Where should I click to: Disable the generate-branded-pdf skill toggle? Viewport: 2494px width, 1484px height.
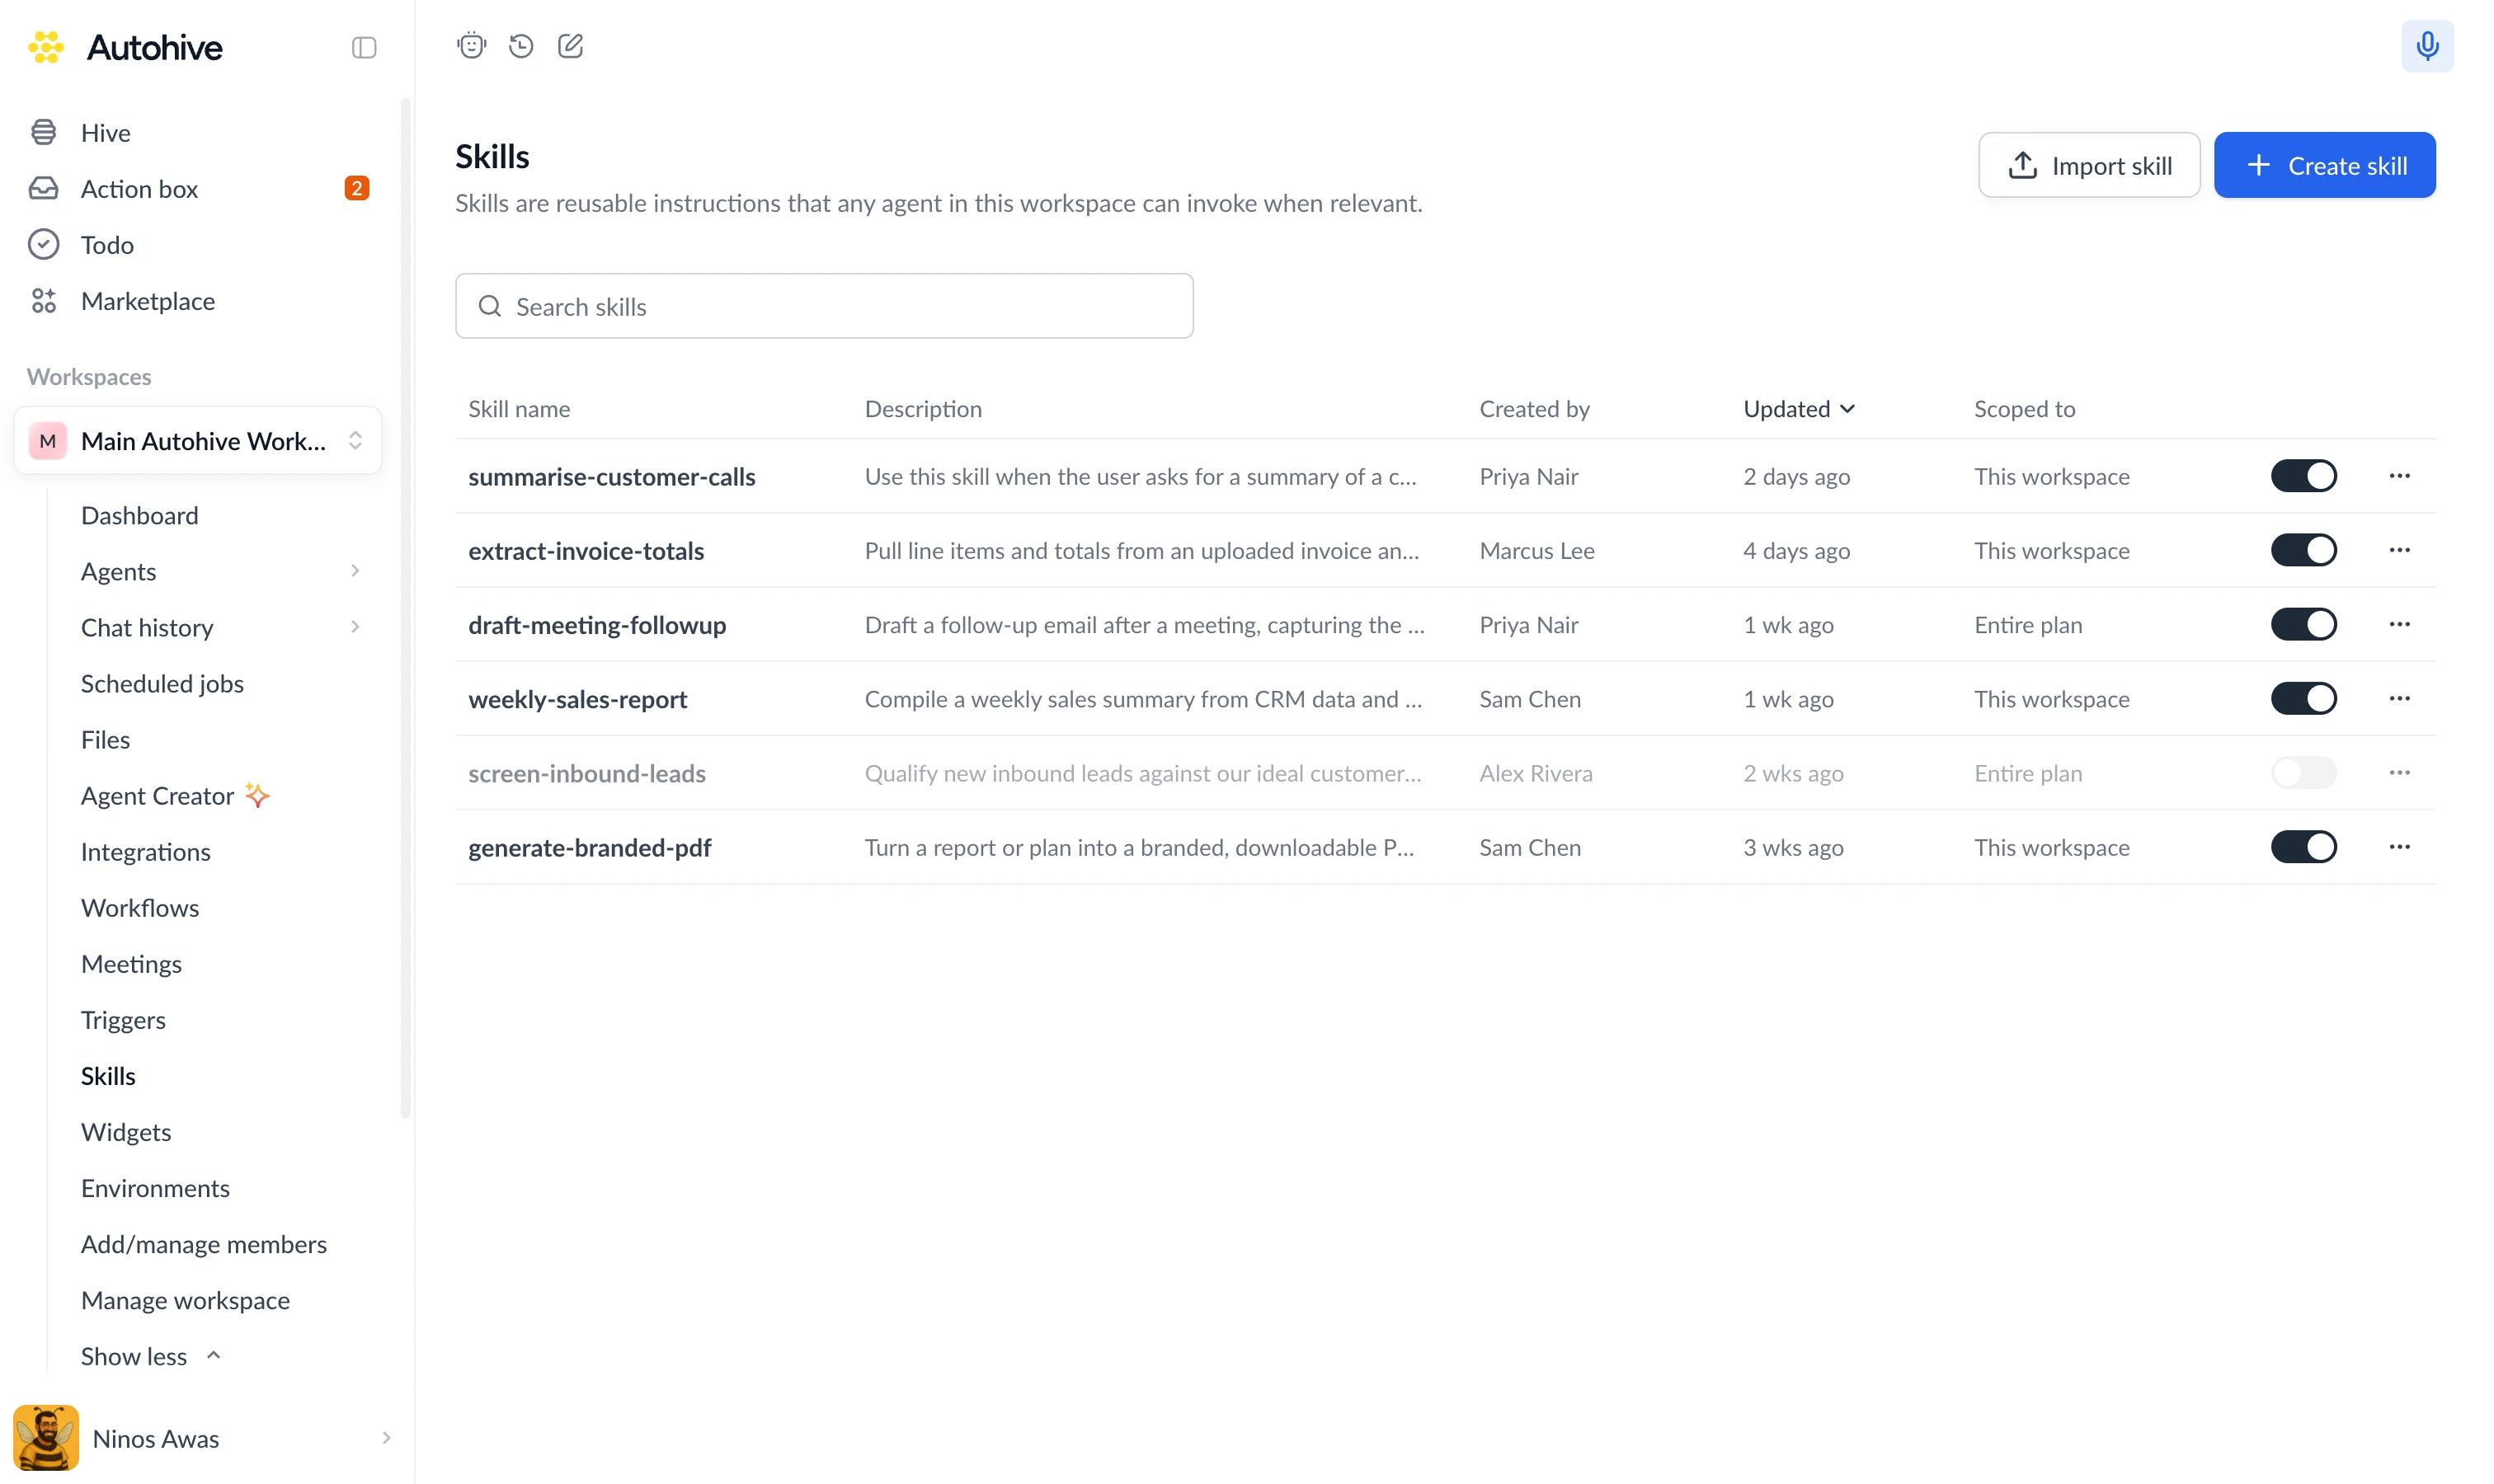pos(2303,847)
